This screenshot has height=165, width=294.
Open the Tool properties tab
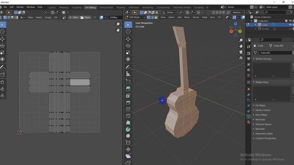point(249,47)
